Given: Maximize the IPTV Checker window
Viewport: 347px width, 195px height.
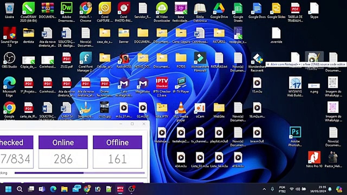Looking at the screenshot, I should coord(132,124).
